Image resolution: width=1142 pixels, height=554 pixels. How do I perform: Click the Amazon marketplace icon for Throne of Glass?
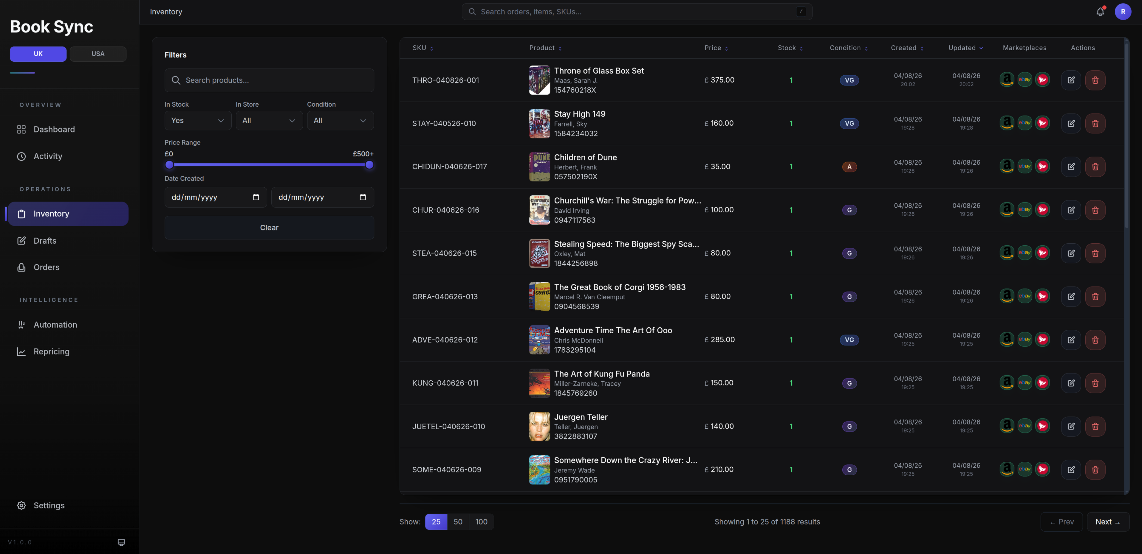click(1007, 80)
